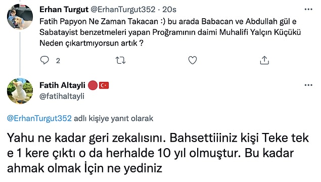Click the @ErhanTurgut352 handle in tweet header
This screenshot has height=182, width=321.
pyautogui.click(x=123, y=10)
